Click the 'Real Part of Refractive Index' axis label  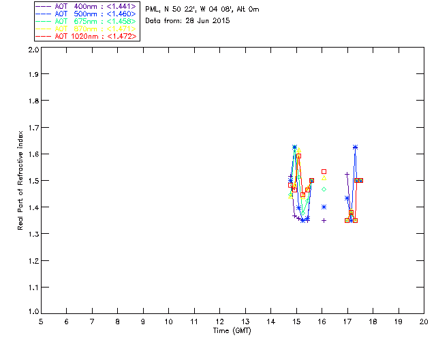click(20, 180)
